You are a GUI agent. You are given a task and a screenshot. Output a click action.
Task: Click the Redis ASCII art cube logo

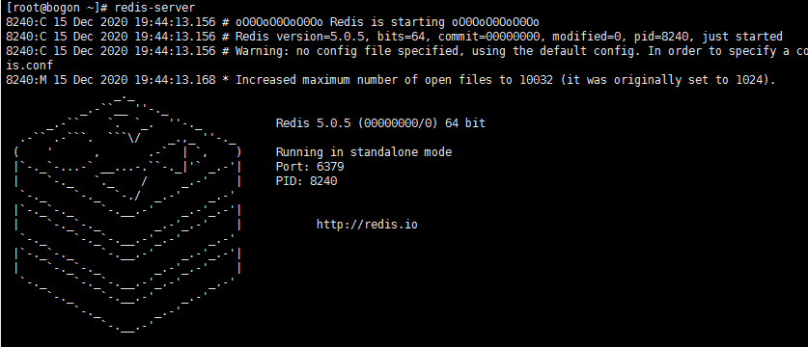coord(127,214)
